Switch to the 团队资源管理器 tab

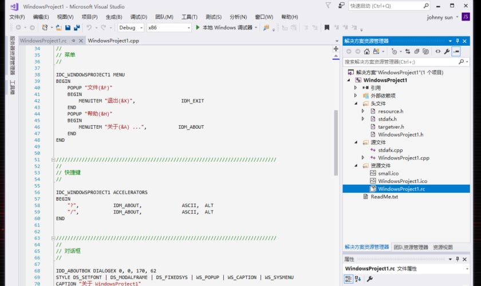pyautogui.click(x=411, y=247)
